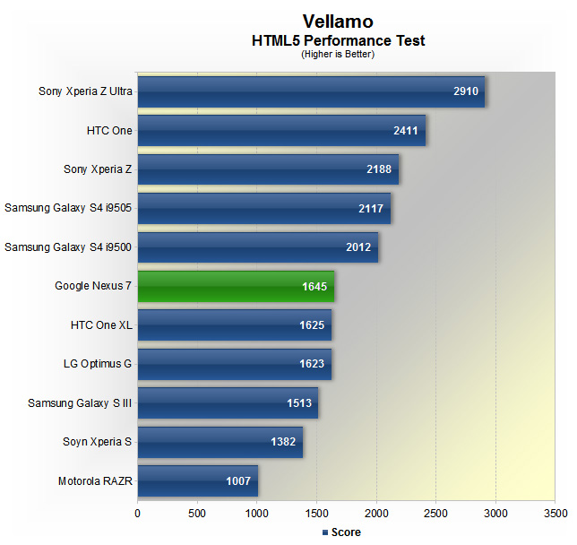Screen dimensions: 577x545
Task: Click the Soyn Xperia S label
Action: (91, 442)
